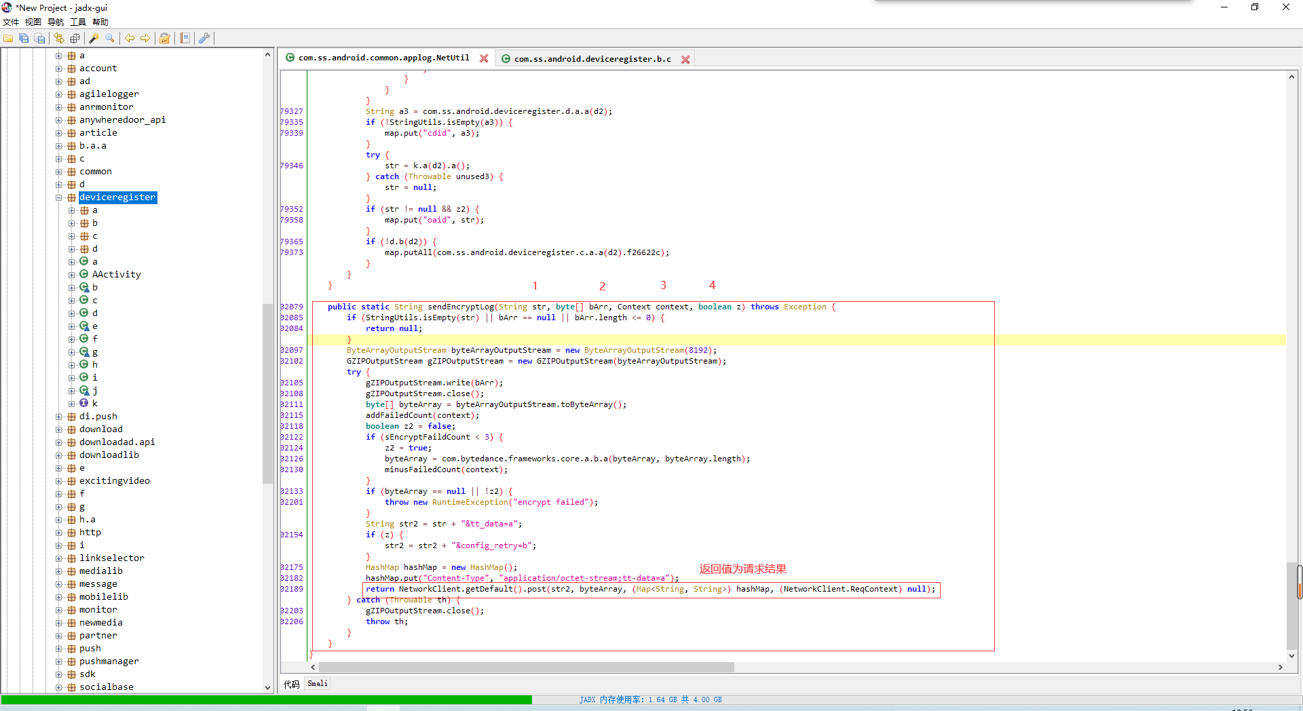This screenshot has height=711, width=1303.
Task: Click the interface icon beside k
Action: [x=84, y=403]
